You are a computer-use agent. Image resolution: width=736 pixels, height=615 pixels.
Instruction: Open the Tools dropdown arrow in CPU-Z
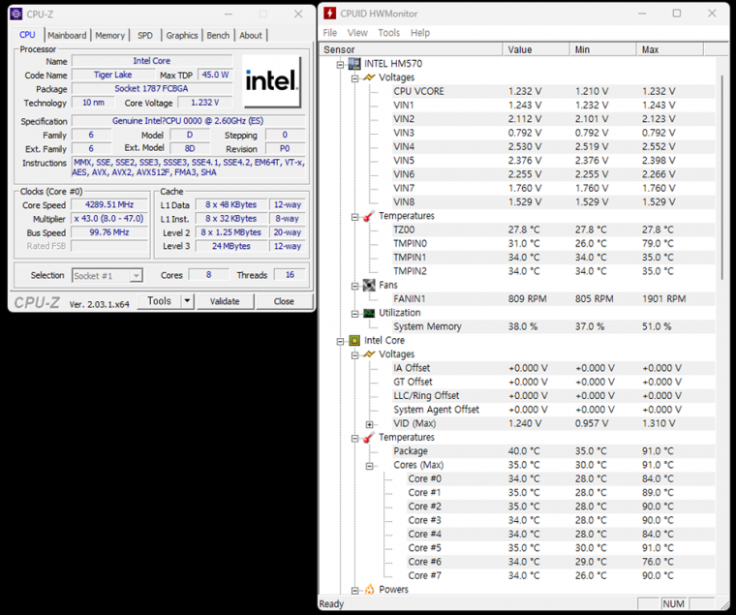[x=187, y=301]
